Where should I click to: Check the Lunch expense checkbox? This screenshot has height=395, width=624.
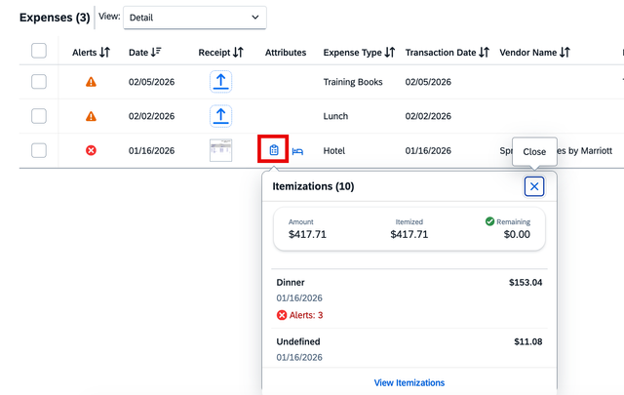tap(39, 116)
